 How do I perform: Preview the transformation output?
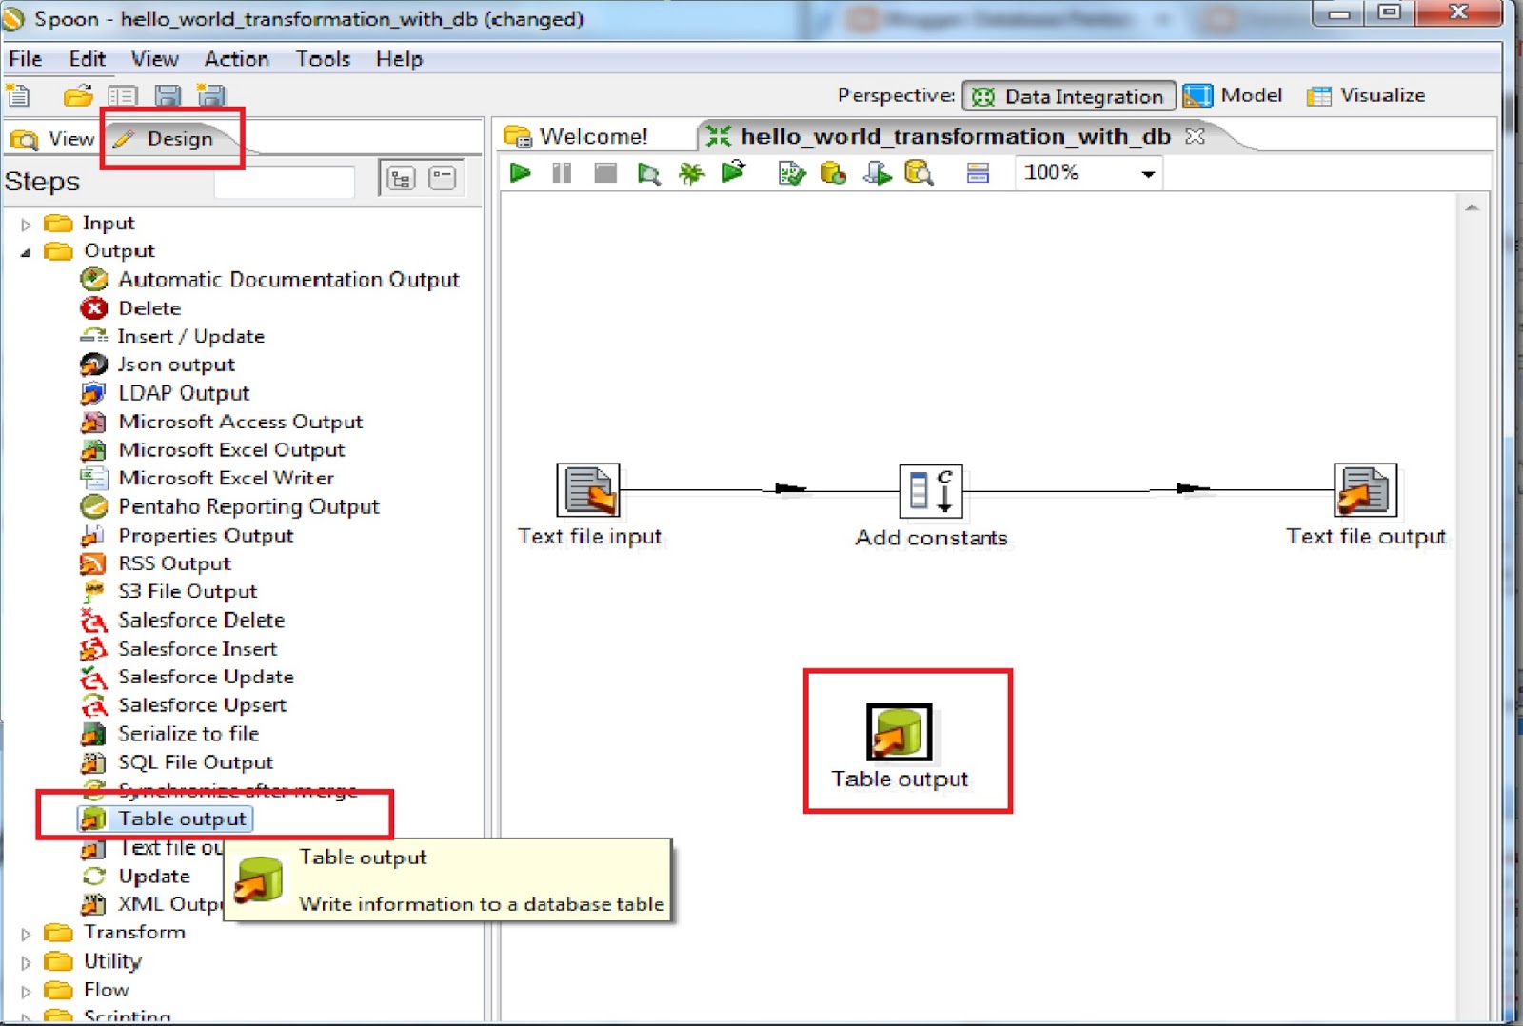click(648, 173)
